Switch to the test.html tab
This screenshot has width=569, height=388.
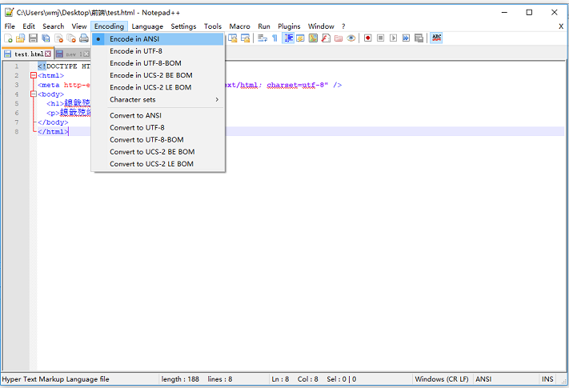29,54
